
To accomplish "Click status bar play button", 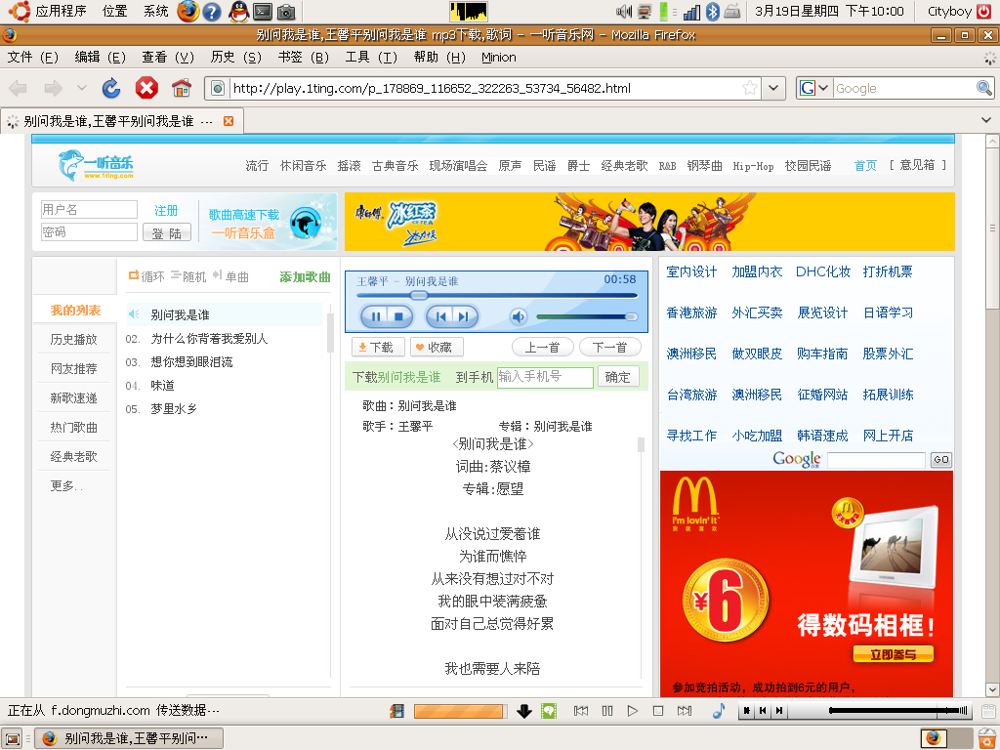I will [632, 711].
